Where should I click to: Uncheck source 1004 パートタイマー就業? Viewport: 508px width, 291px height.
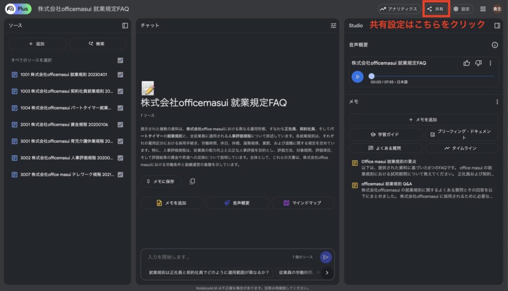coord(120,108)
